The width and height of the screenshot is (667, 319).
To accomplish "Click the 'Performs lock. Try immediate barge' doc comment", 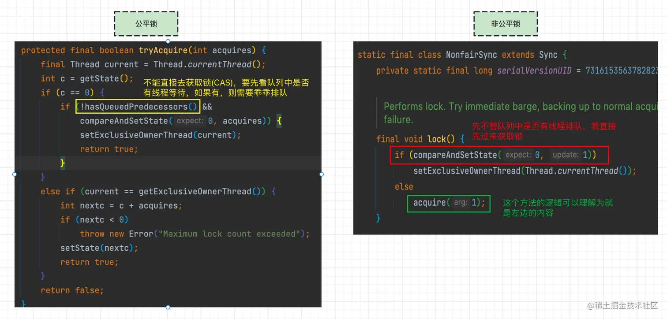I will pyautogui.click(x=521, y=113).
